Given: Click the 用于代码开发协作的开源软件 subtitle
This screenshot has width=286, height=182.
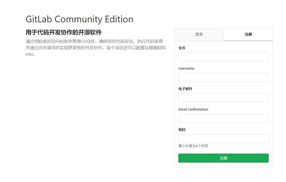Looking at the screenshot, I should (64, 32).
